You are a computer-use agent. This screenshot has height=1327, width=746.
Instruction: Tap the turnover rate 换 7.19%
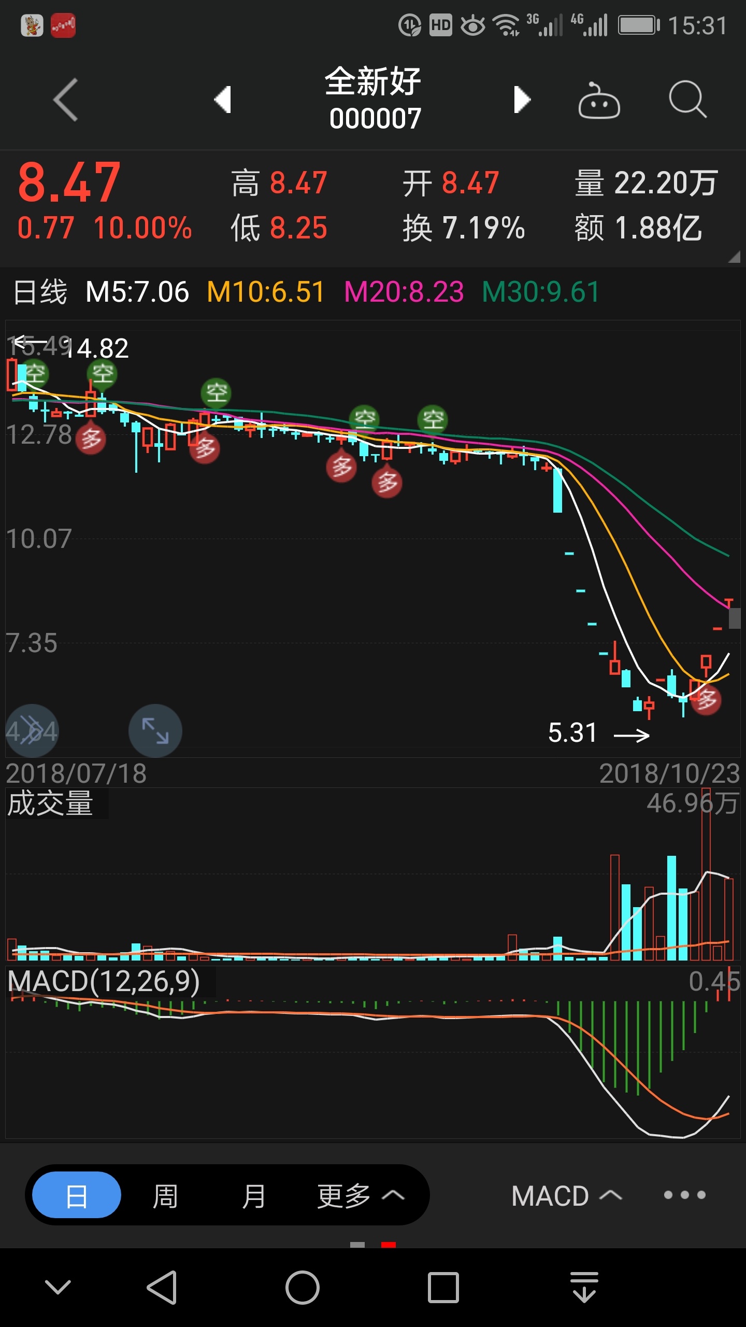pyautogui.click(x=464, y=228)
